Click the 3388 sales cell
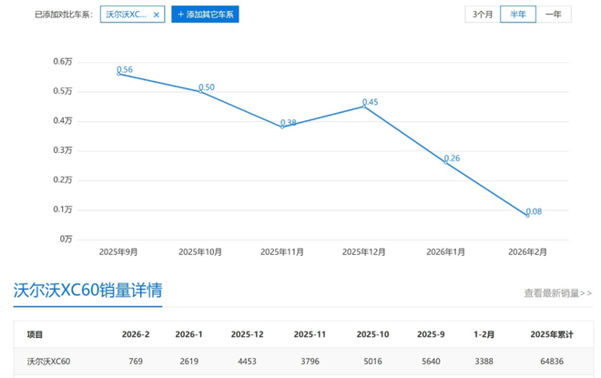The width and height of the screenshot is (601, 378). click(484, 361)
